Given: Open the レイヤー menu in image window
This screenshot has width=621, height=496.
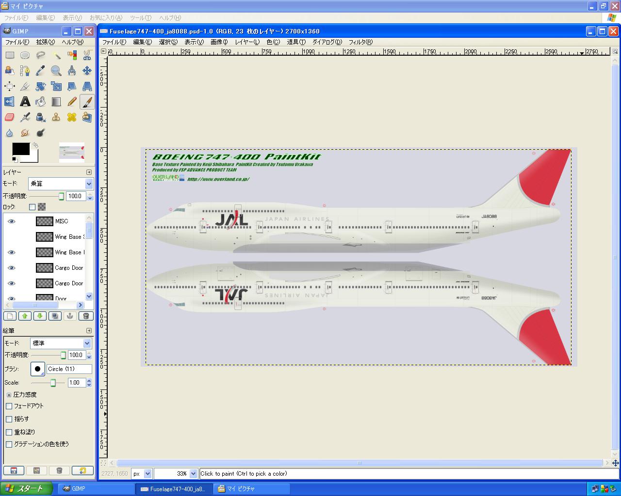Looking at the screenshot, I should click(x=247, y=42).
